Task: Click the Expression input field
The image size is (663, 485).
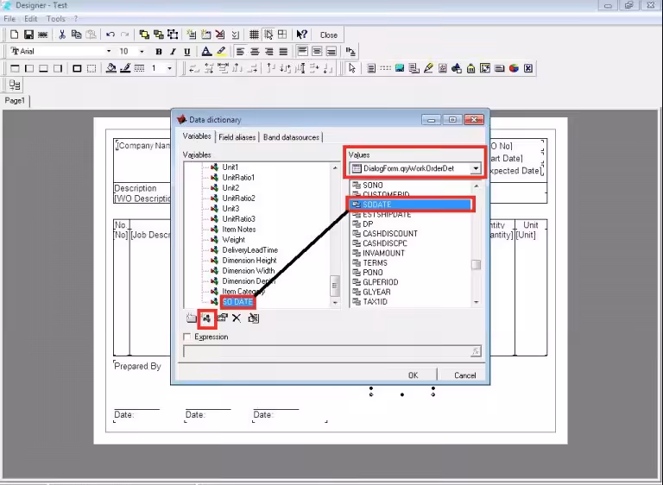Action: pos(326,351)
